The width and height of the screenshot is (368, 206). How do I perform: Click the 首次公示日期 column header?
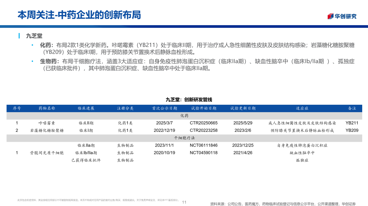pos(165,108)
